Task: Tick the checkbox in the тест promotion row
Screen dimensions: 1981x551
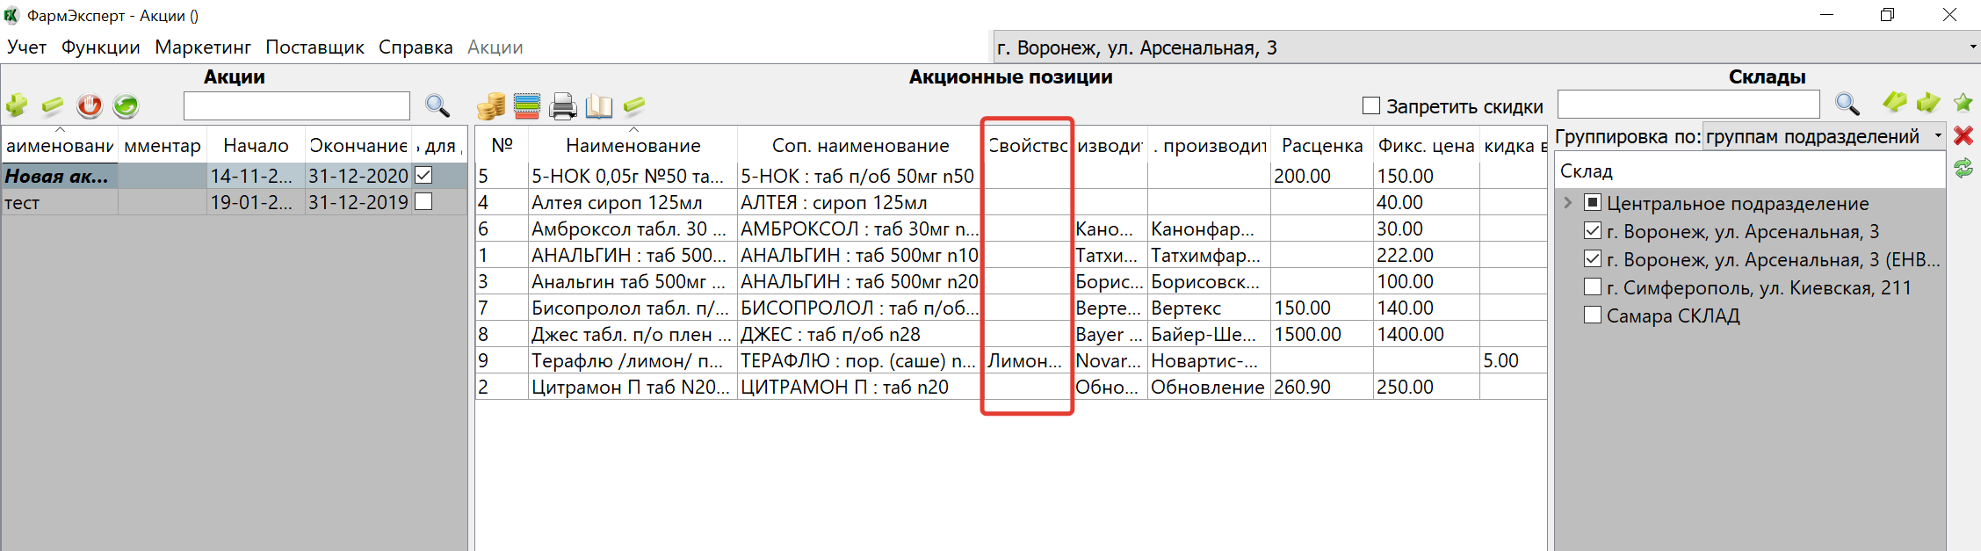Action: click(423, 202)
